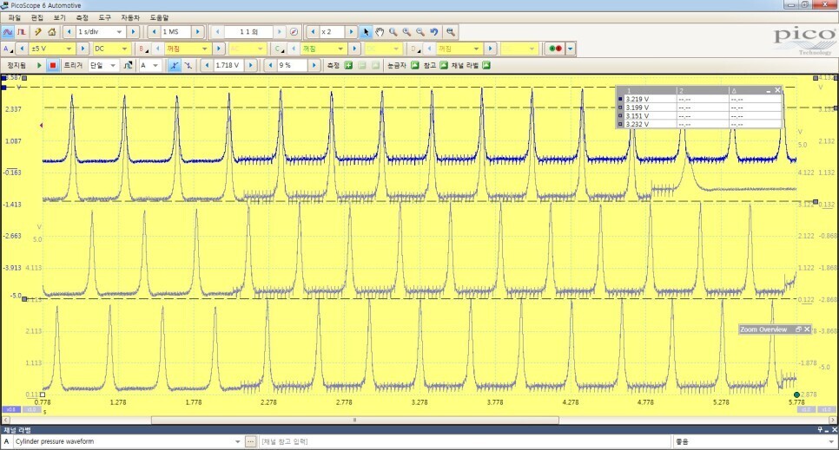The height and width of the screenshot is (450, 839).
Task: Click ellipsis button beside channel label
Action: tap(250, 441)
